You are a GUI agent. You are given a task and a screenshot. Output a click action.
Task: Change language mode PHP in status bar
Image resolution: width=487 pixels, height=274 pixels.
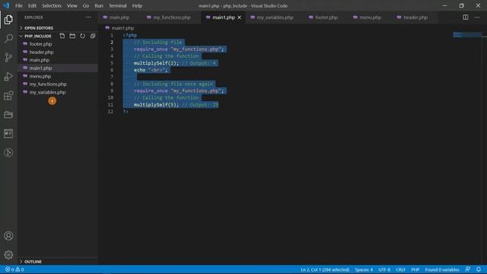click(x=415, y=269)
